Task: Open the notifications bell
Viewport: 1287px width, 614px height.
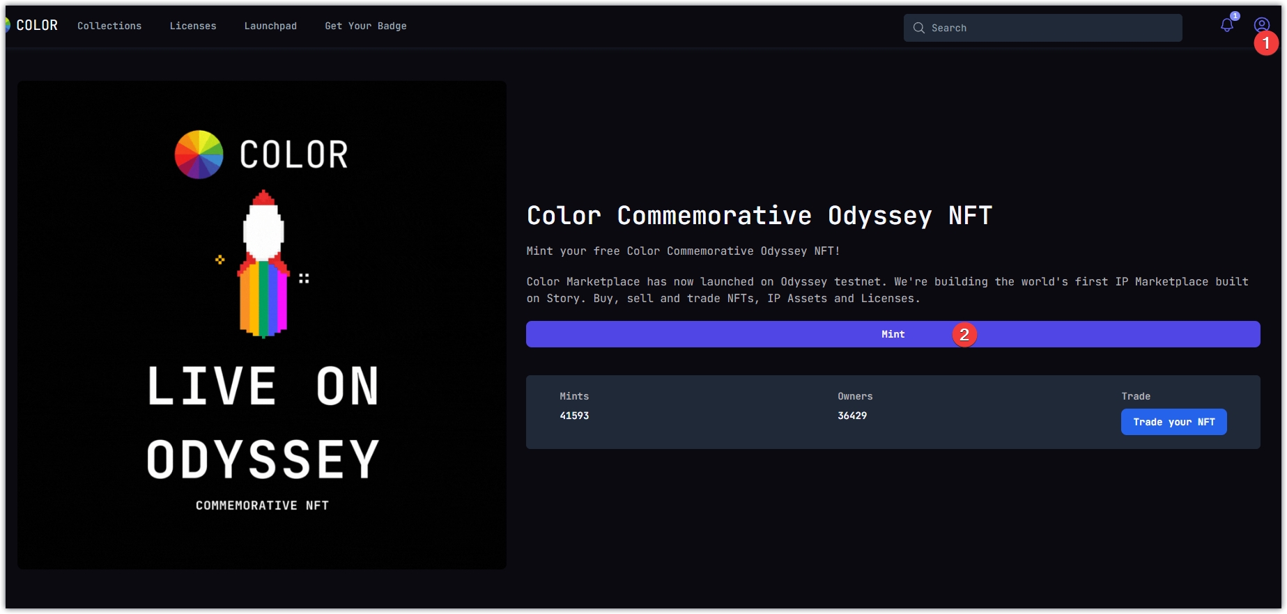Action: point(1226,26)
